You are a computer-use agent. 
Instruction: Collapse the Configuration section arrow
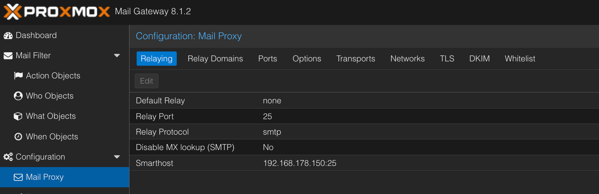117,157
